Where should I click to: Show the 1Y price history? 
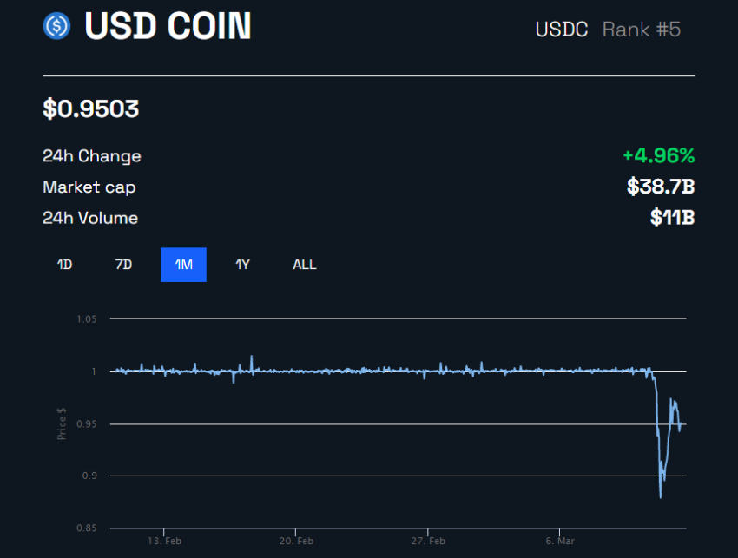click(x=242, y=265)
